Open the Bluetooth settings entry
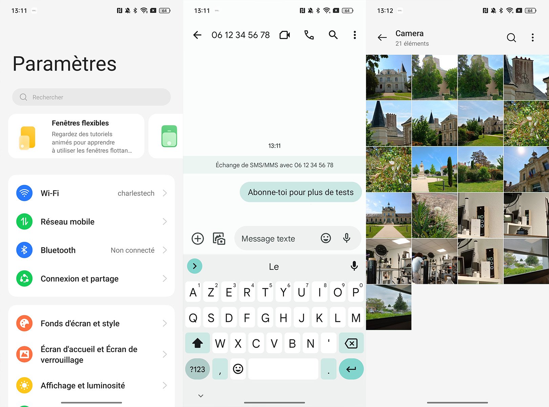The image size is (549, 407). tap(91, 250)
